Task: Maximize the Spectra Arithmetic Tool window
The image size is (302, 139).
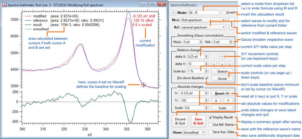Action: (x=152, y=4)
